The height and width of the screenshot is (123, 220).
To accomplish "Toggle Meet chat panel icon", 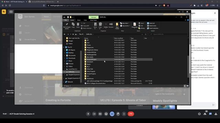I will coord(210,114).
